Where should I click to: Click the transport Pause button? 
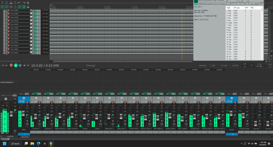tap(28, 65)
